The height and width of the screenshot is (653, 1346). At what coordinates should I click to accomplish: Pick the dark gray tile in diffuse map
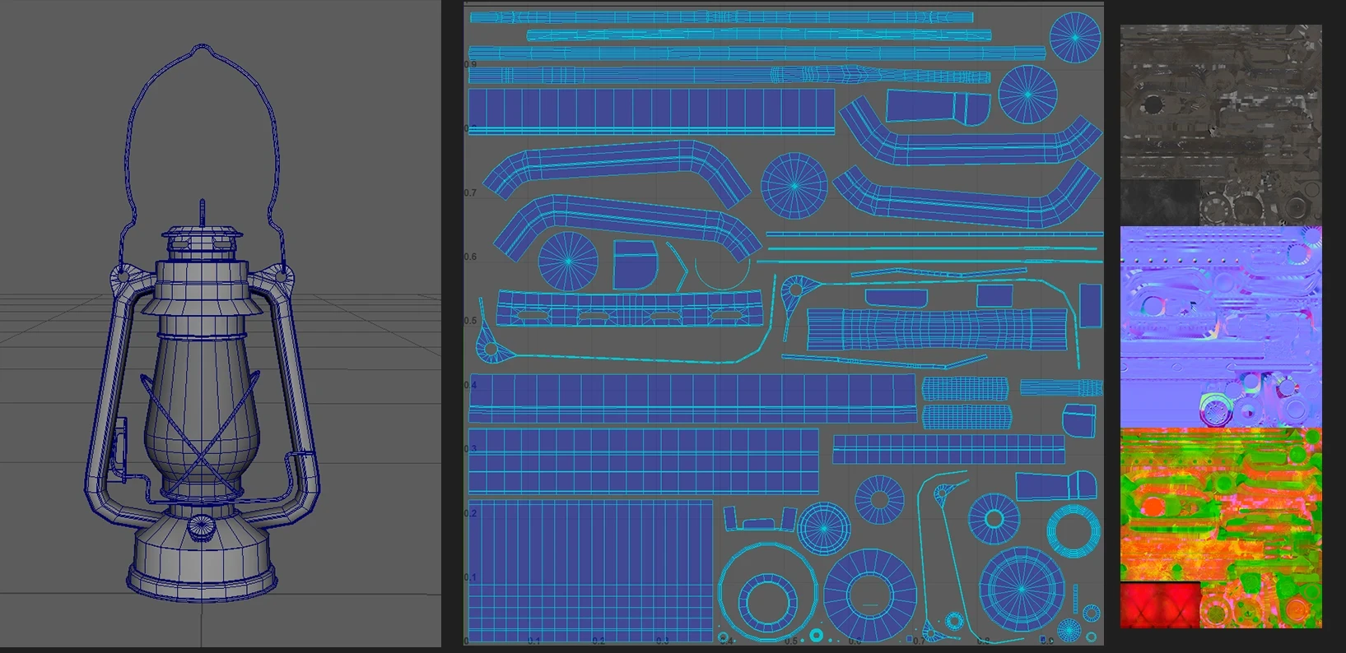1160,202
